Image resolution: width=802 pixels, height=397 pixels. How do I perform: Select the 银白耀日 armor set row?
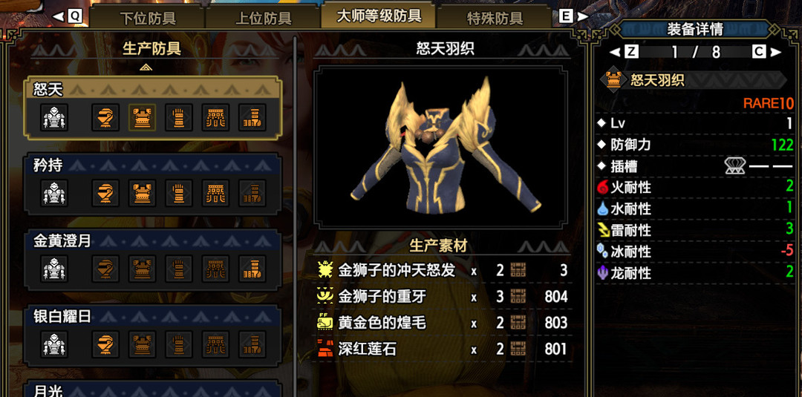click(152, 335)
